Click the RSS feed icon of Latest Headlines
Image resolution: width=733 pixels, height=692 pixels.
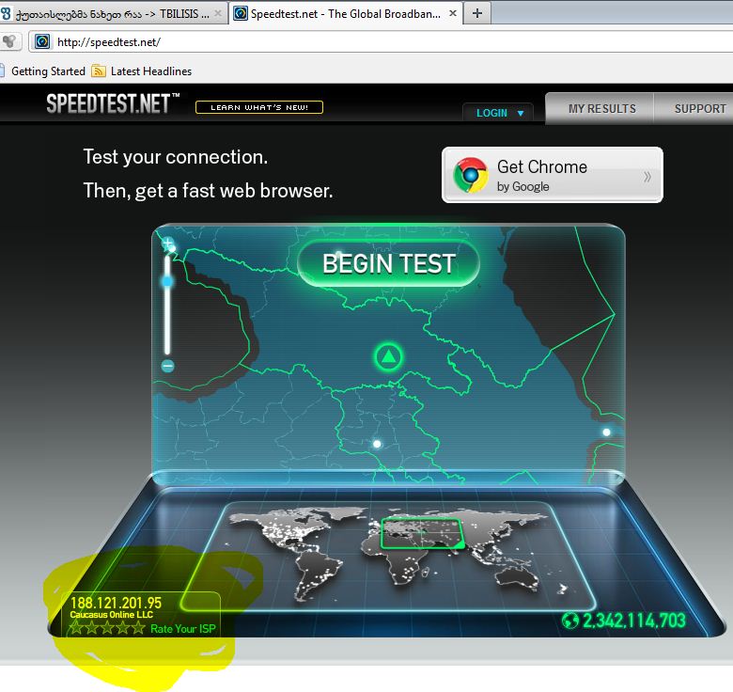98,71
